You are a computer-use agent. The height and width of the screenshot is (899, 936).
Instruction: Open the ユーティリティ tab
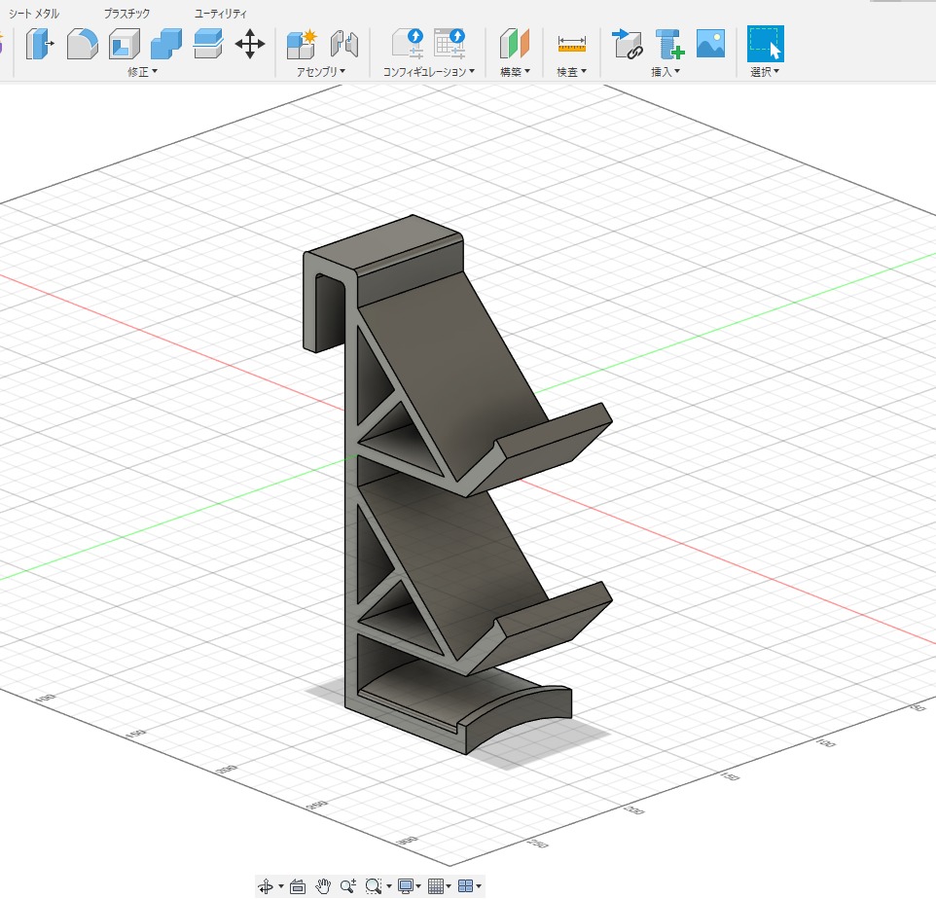click(221, 14)
